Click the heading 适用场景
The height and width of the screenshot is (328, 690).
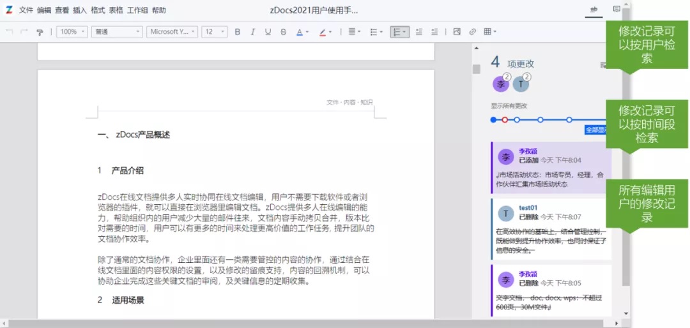128,301
